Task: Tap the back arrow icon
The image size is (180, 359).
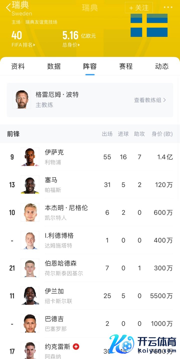Action: point(8,8)
